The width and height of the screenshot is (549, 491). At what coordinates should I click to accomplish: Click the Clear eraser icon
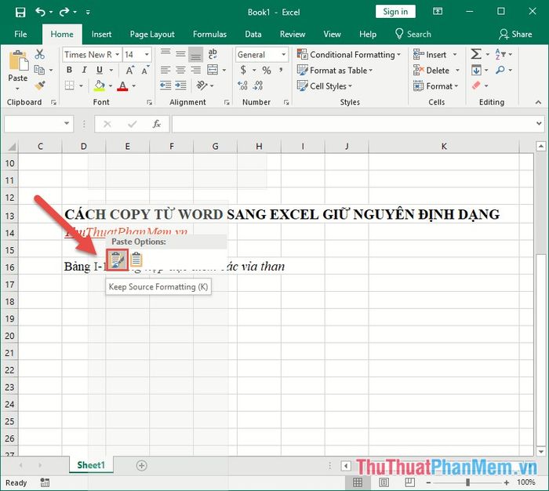pyautogui.click(x=476, y=85)
